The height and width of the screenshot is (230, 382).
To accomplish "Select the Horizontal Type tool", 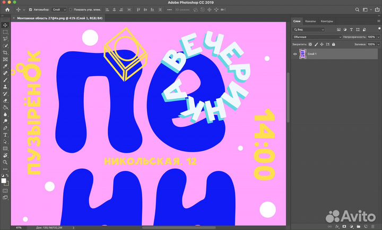I will pyautogui.click(x=5, y=135).
